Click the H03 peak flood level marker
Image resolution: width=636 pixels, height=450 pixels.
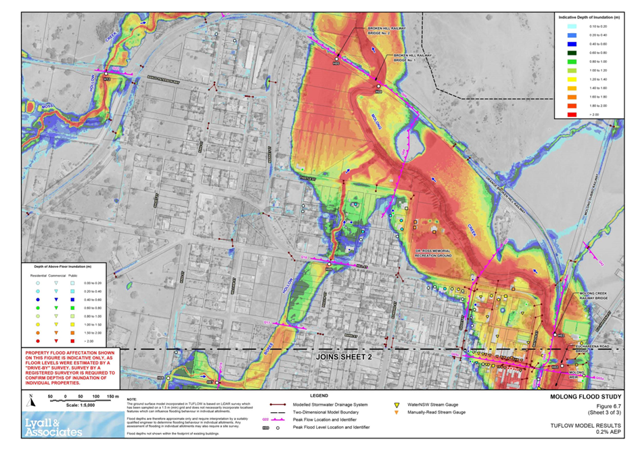pos(555,335)
